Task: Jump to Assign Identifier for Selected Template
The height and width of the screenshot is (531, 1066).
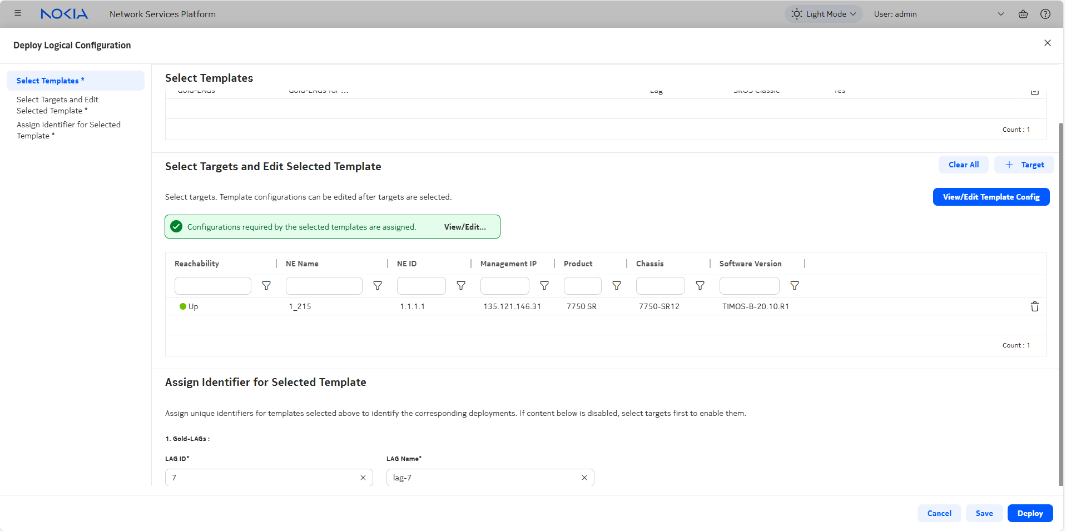Action: click(x=68, y=130)
